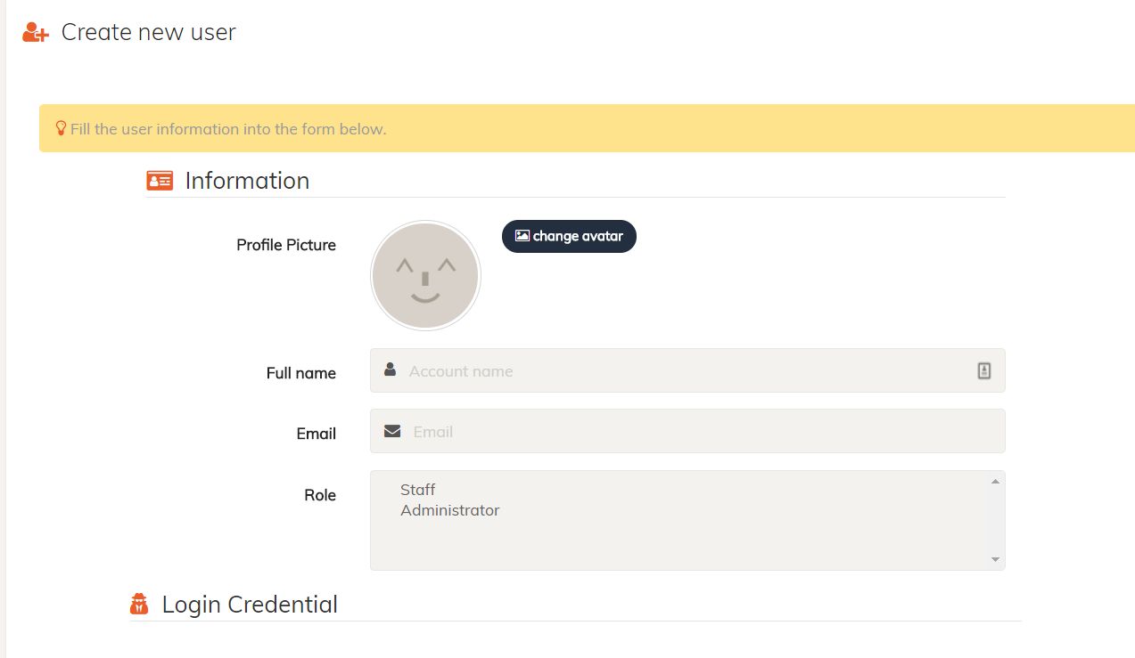
Task: Click the lightbulb icon in the yellow notice
Action: point(61,128)
